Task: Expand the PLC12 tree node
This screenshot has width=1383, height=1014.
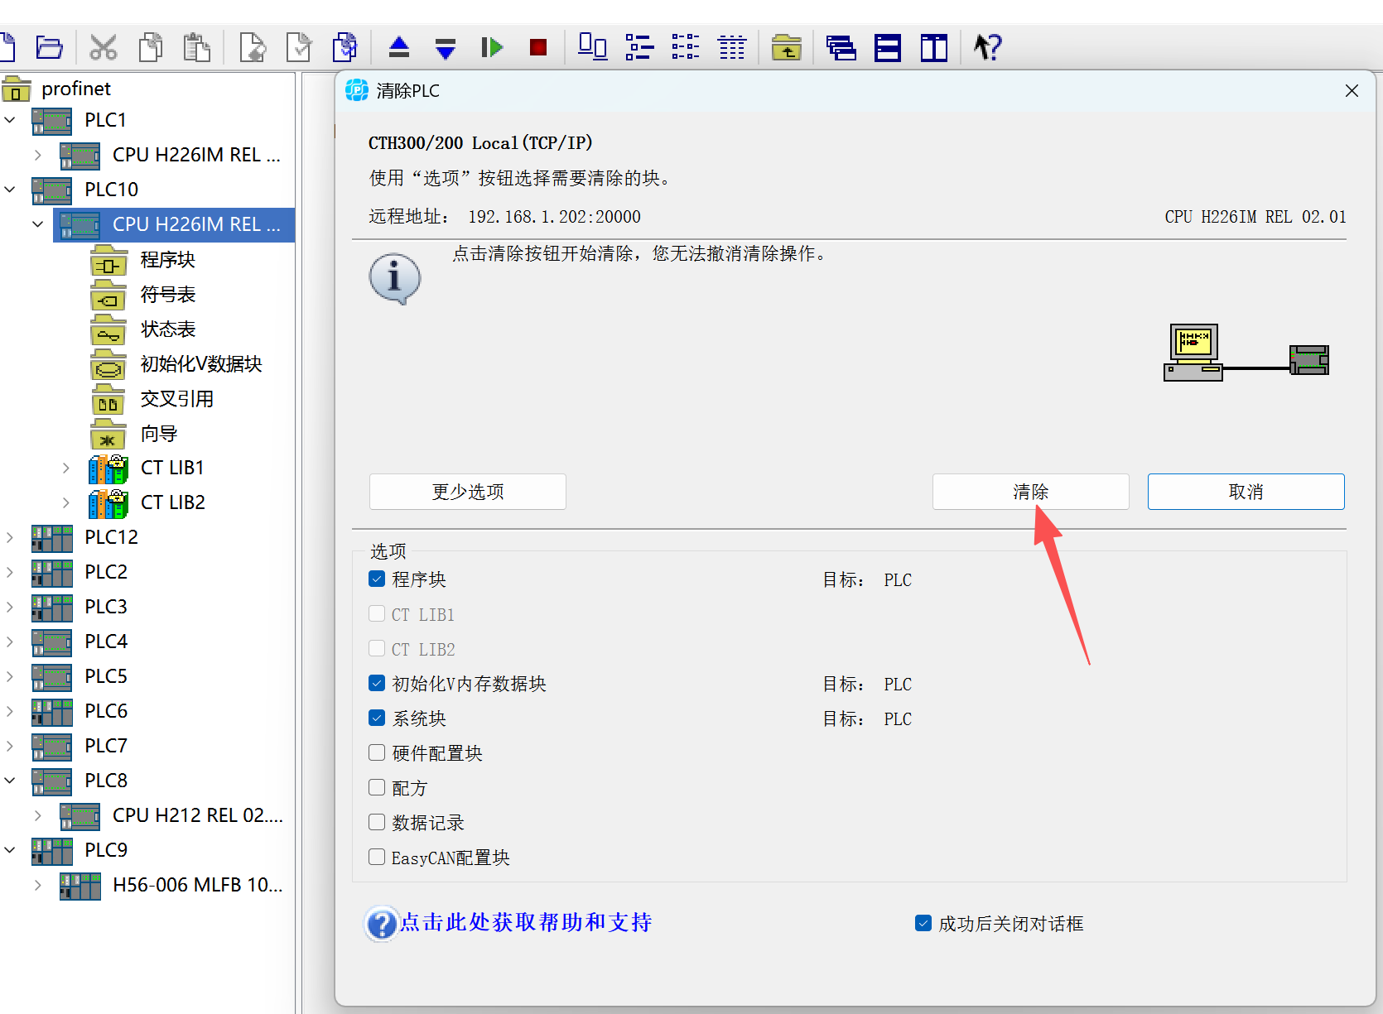Action: [10, 538]
